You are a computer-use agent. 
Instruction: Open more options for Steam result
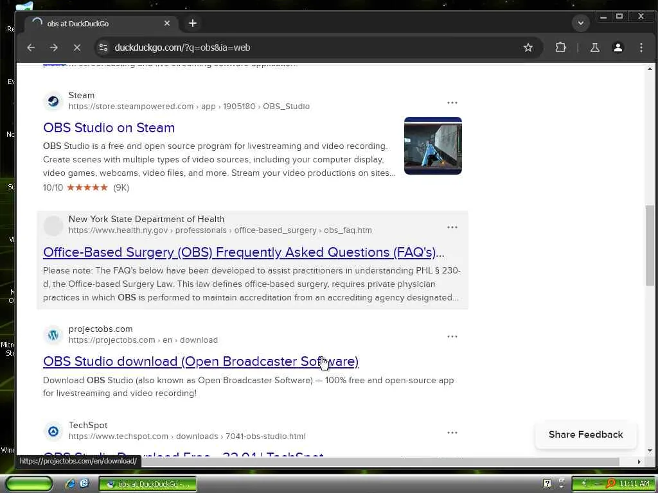[x=452, y=103]
